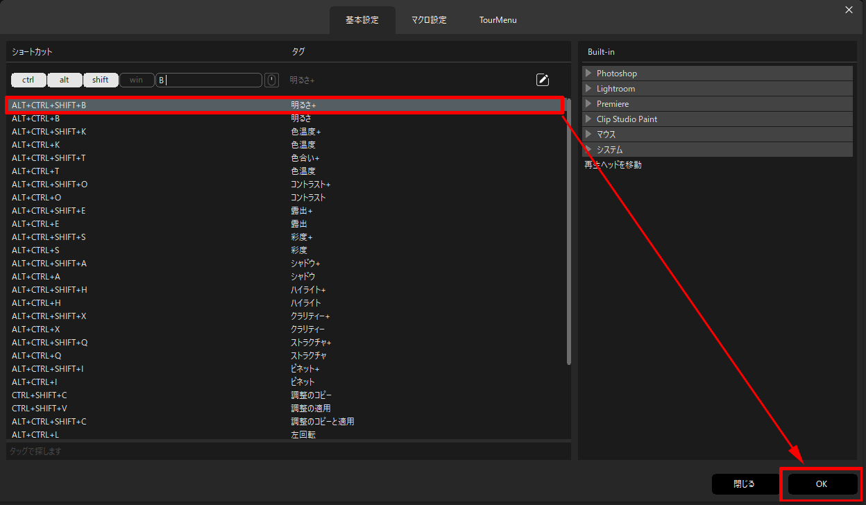
Task: Close the settings dialog with X
Action: click(849, 9)
